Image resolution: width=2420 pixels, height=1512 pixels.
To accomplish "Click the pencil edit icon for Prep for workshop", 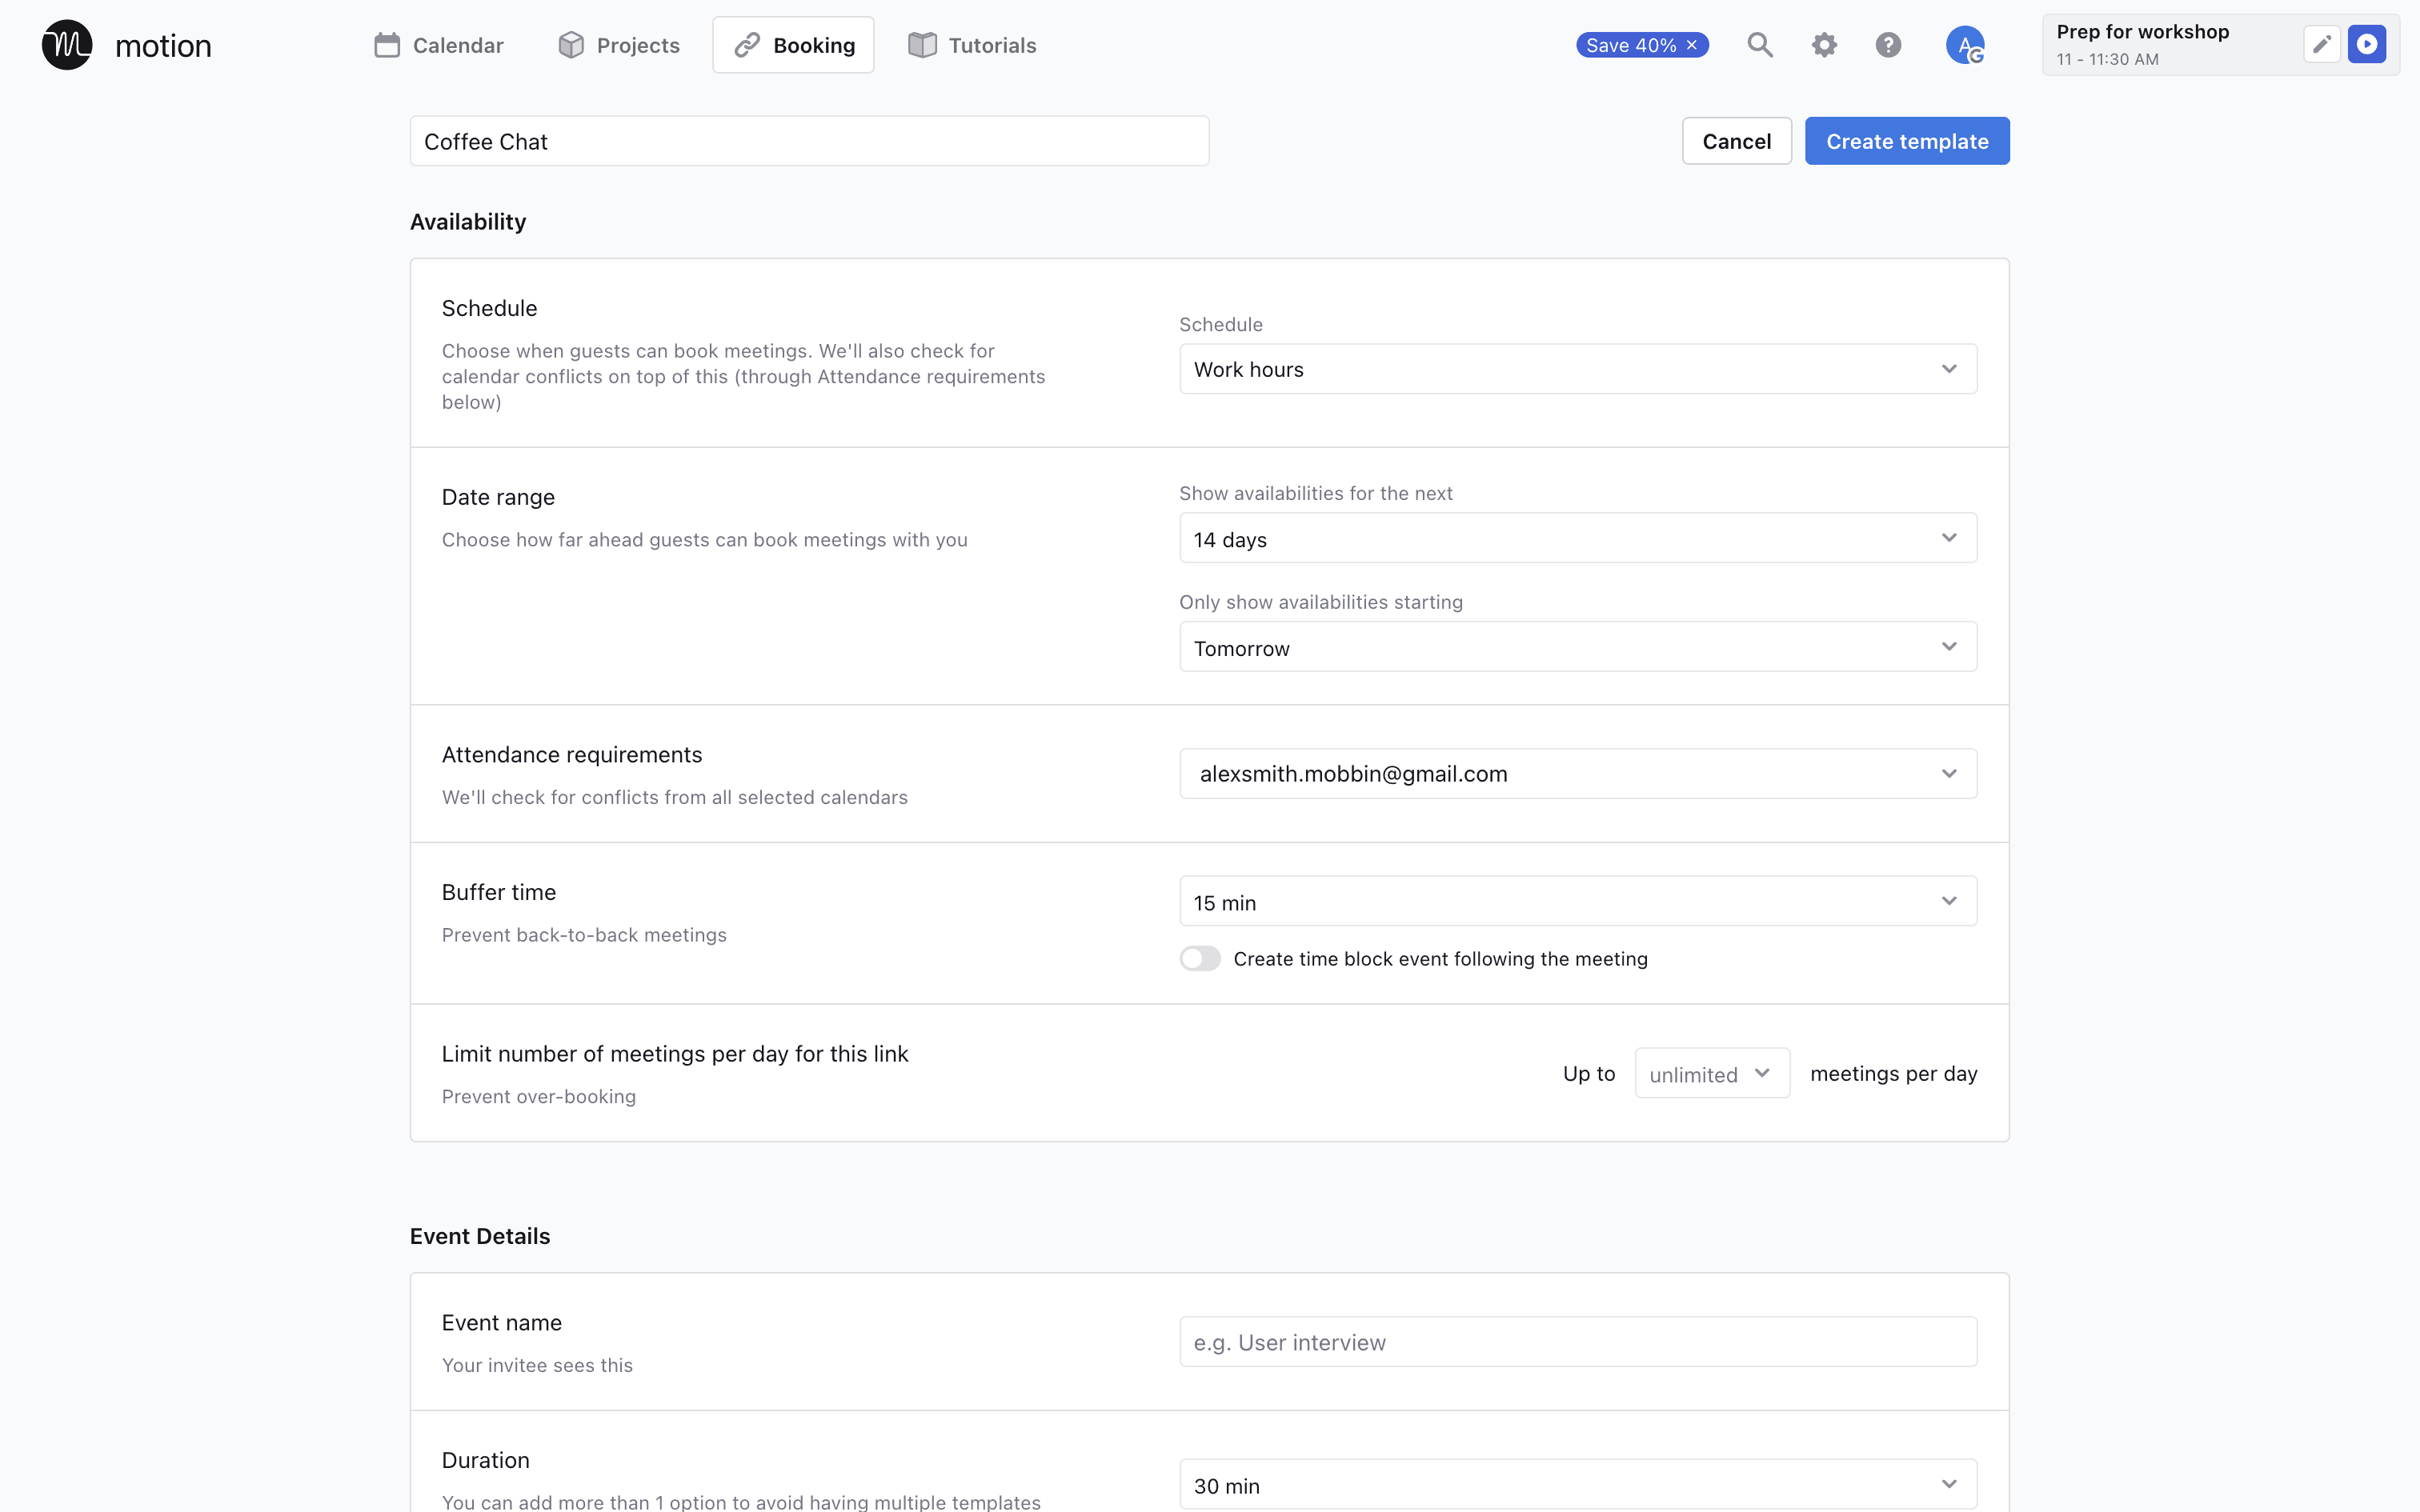I will click(2322, 44).
